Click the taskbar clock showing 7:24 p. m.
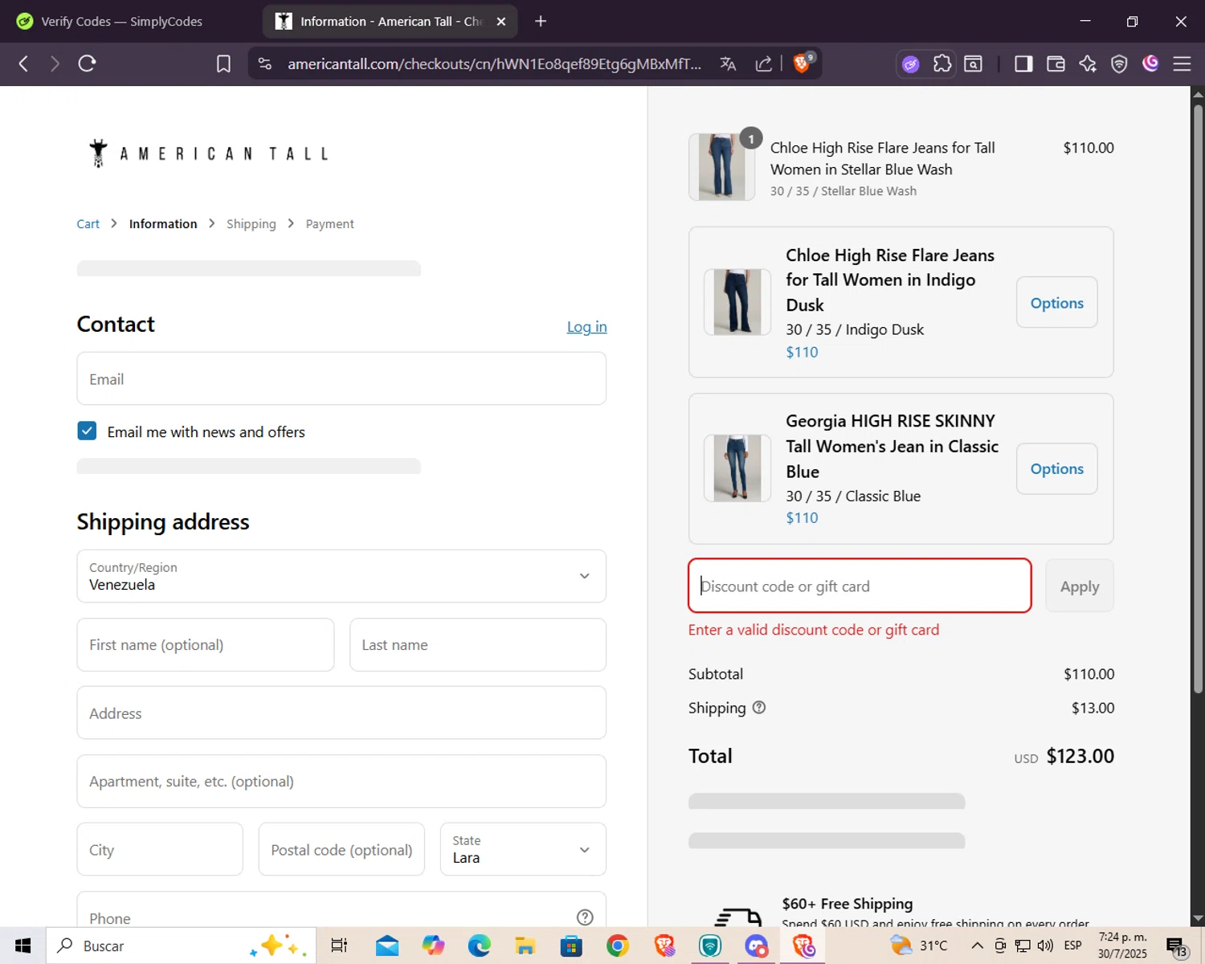 tap(1122, 946)
